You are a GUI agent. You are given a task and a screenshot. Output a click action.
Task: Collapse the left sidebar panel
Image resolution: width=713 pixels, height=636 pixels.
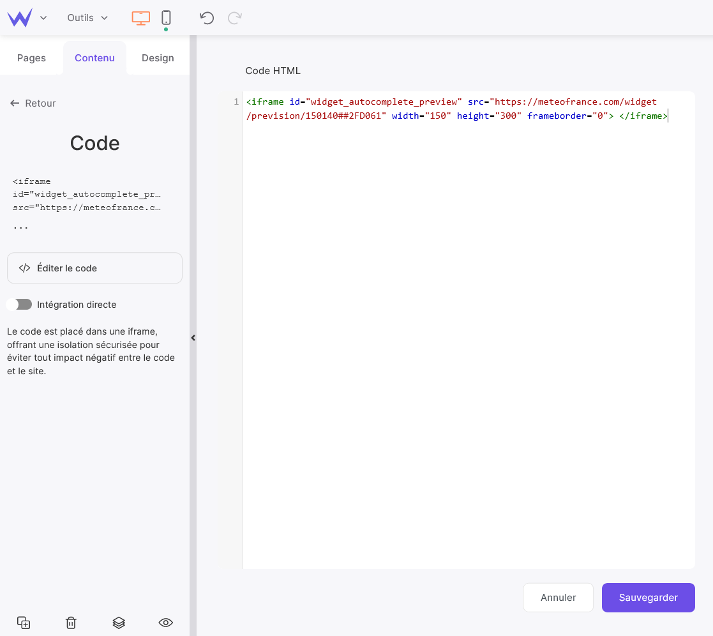pos(193,338)
